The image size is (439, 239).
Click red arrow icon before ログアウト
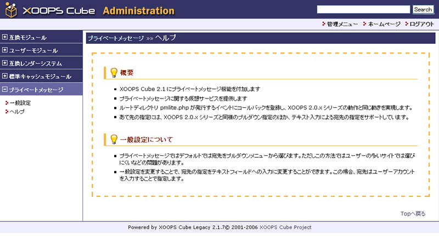(407, 24)
